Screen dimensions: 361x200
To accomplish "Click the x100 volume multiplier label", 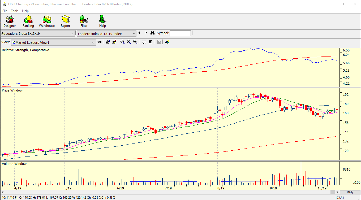I will pos(356,182).
